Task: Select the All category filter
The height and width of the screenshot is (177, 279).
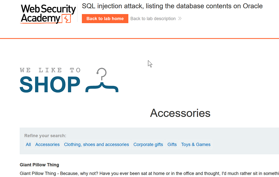Action: 28,145
